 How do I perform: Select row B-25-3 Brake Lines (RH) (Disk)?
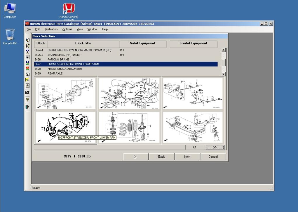(x=126, y=55)
